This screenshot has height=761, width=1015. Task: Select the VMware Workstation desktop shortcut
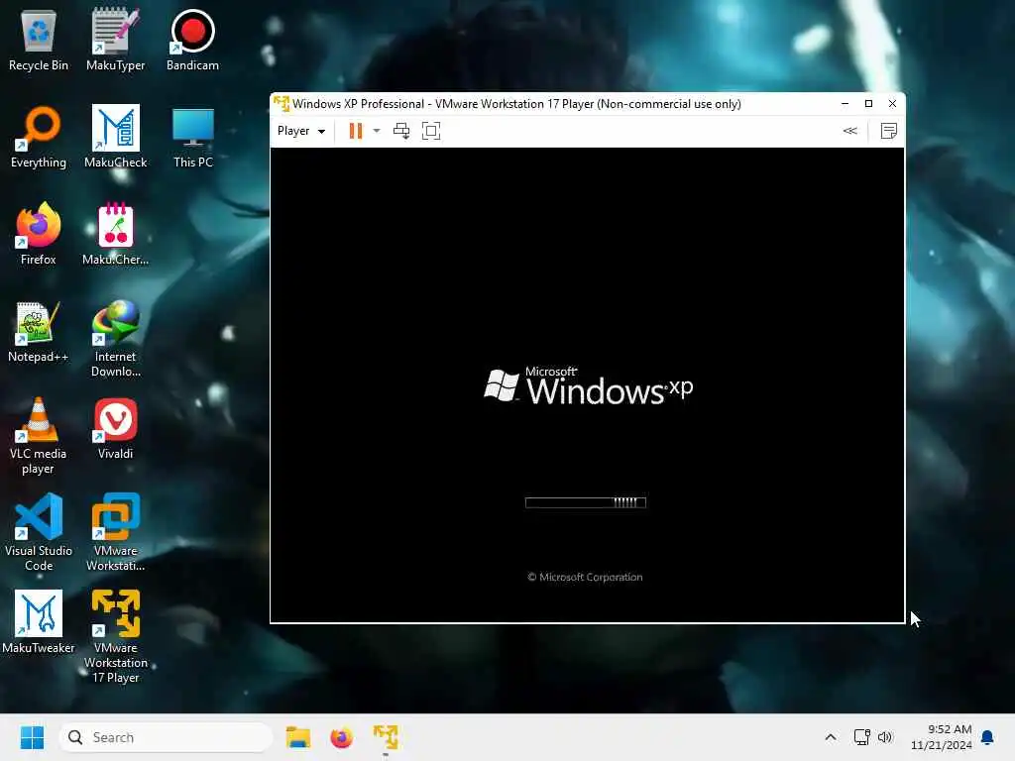coord(115,532)
